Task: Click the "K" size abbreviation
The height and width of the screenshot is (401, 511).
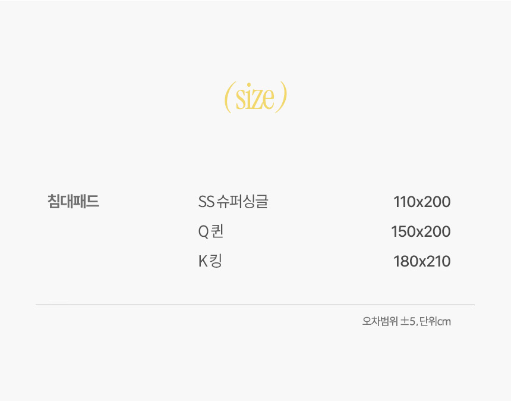Action: (x=203, y=261)
